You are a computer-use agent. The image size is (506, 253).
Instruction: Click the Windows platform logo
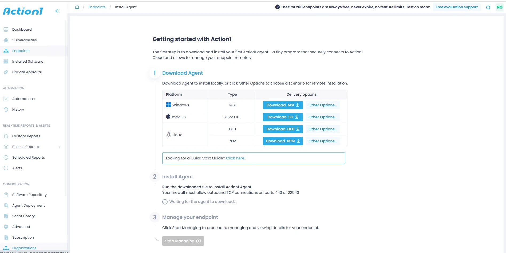pyautogui.click(x=168, y=105)
